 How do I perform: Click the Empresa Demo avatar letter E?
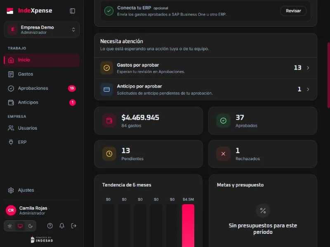[x=13, y=29]
